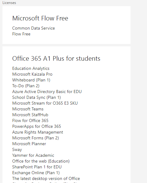
Task: Click Flow for Office 365 entry
Action: click(x=30, y=120)
